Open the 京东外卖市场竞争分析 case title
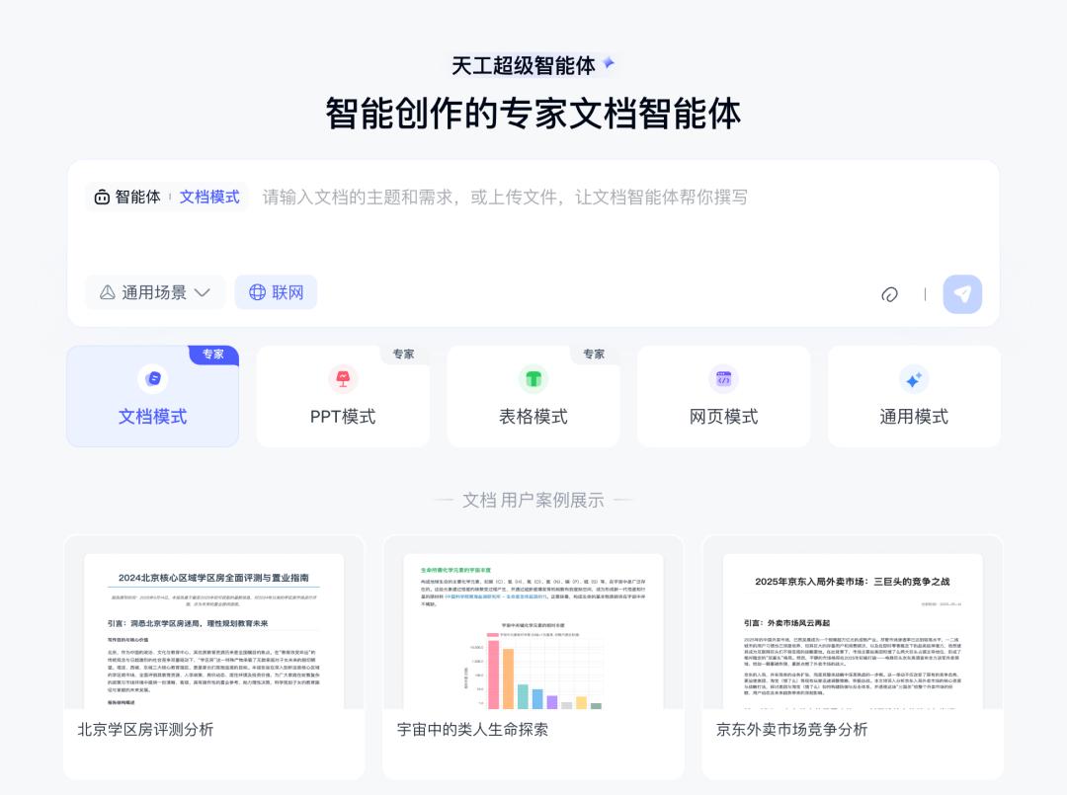The image size is (1067, 795). (791, 730)
